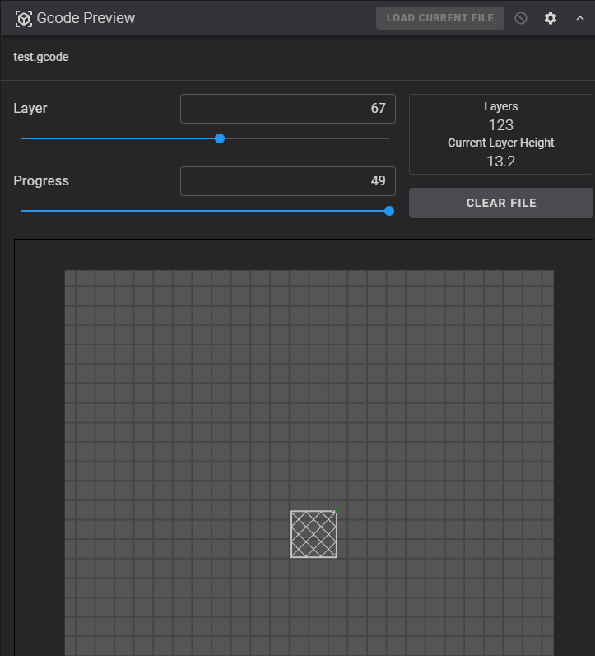Screen dimensions: 595x656
Task: Click the Gcode Preview cube icon
Action: [x=23, y=18]
